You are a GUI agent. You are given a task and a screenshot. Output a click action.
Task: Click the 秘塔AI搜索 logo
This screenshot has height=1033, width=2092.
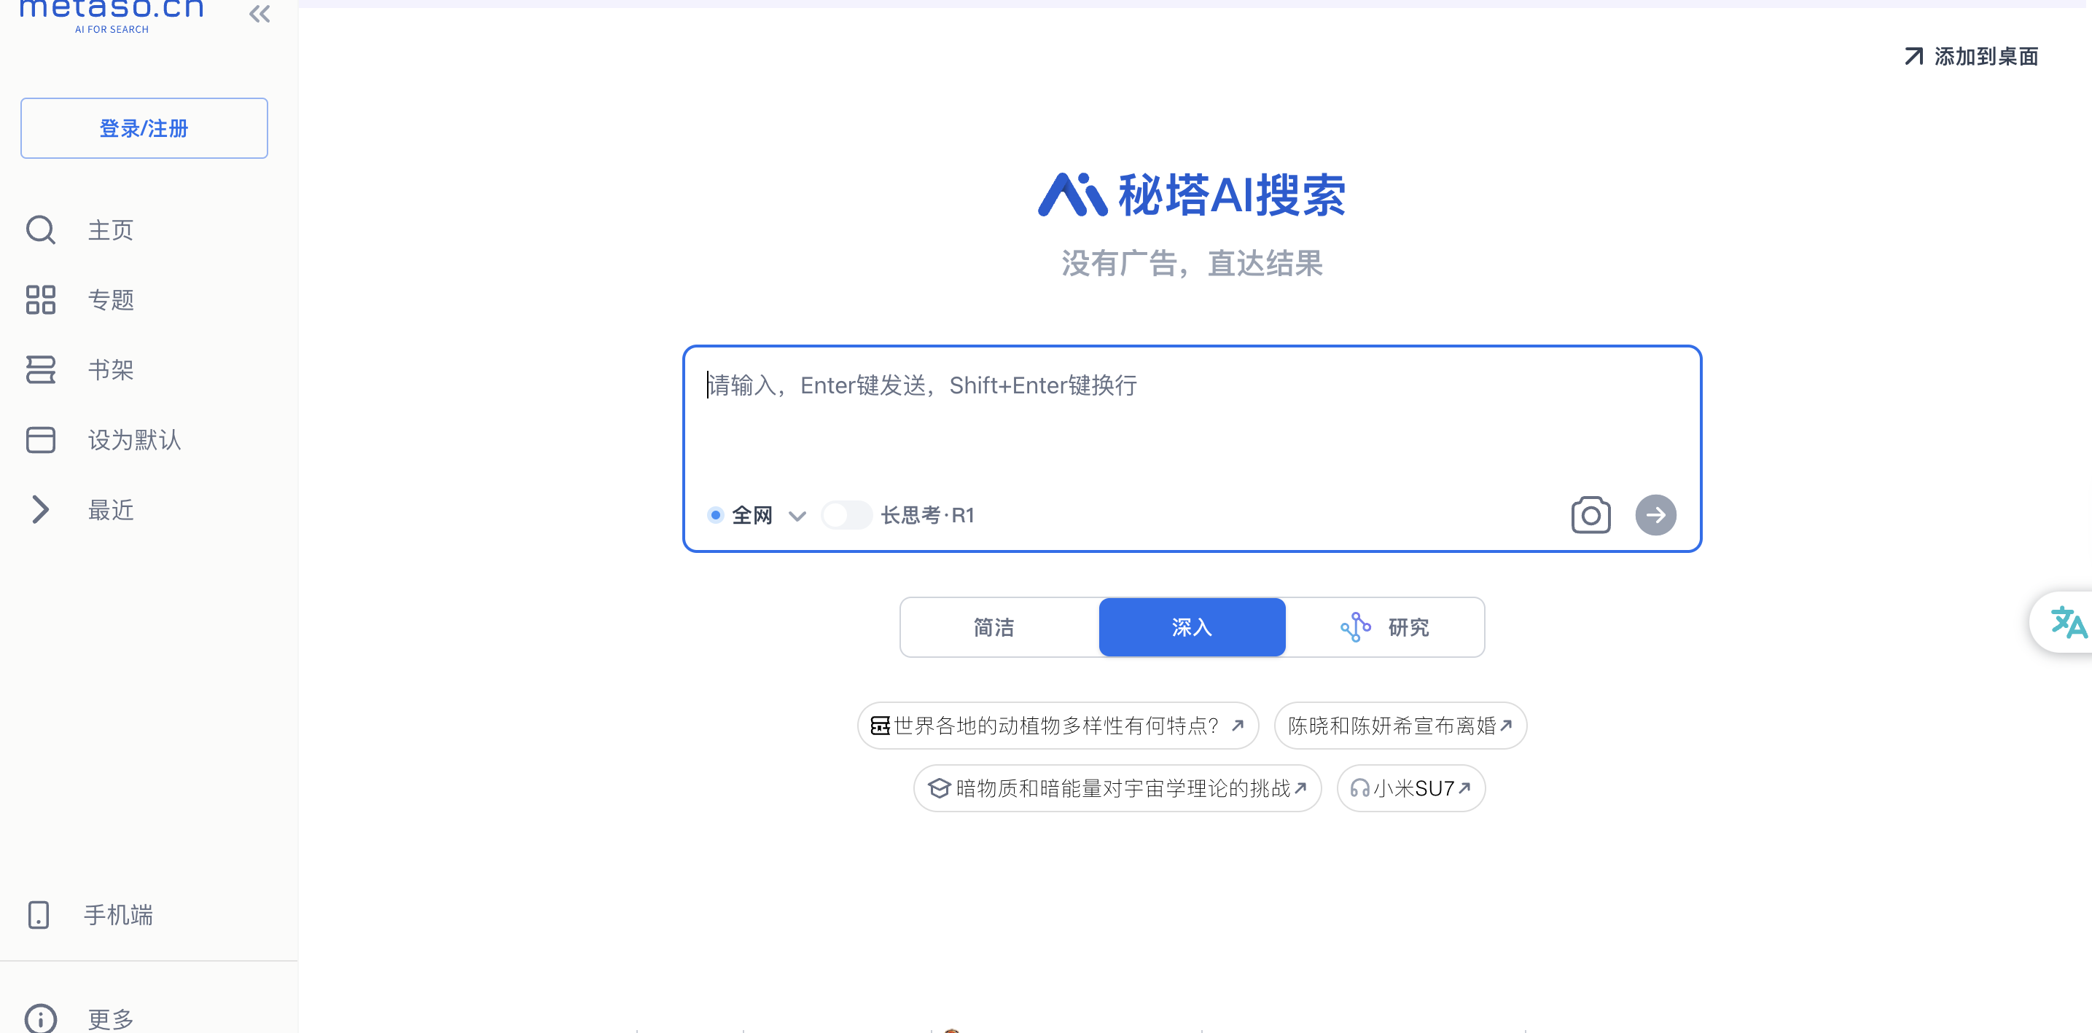click(x=1191, y=195)
